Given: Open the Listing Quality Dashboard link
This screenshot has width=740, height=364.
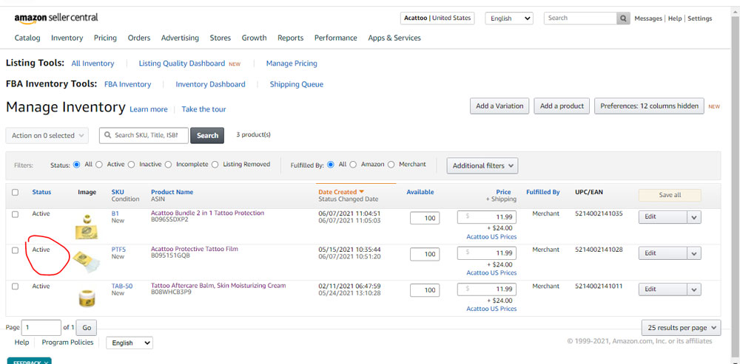Looking at the screenshot, I should coord(182,63).
